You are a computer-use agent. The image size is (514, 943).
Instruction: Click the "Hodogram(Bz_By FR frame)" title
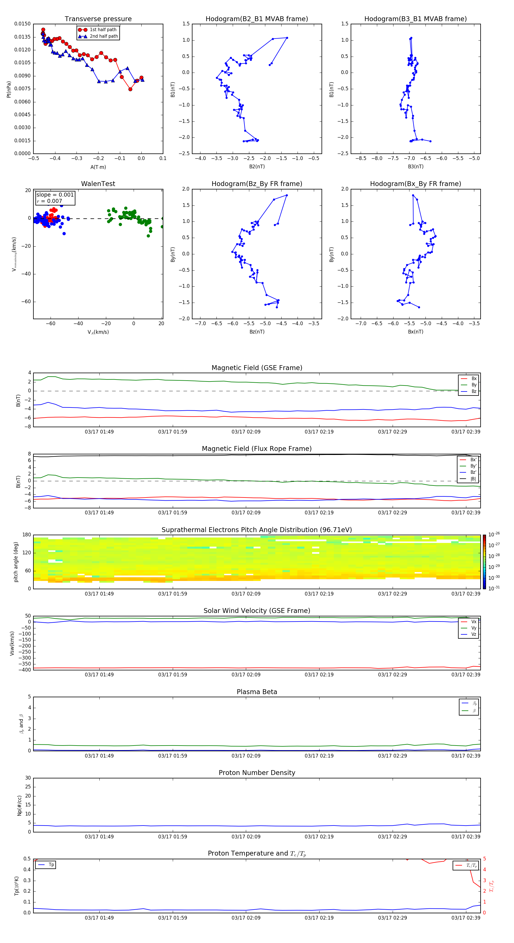pyautogui.click(x=257, y=184)
